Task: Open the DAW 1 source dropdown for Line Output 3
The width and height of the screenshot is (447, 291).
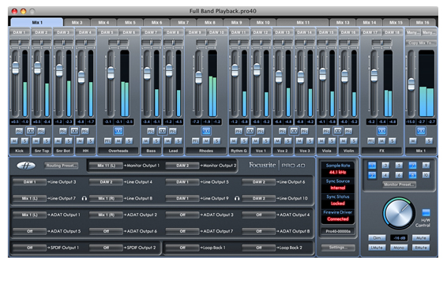Action: [30, 182]
